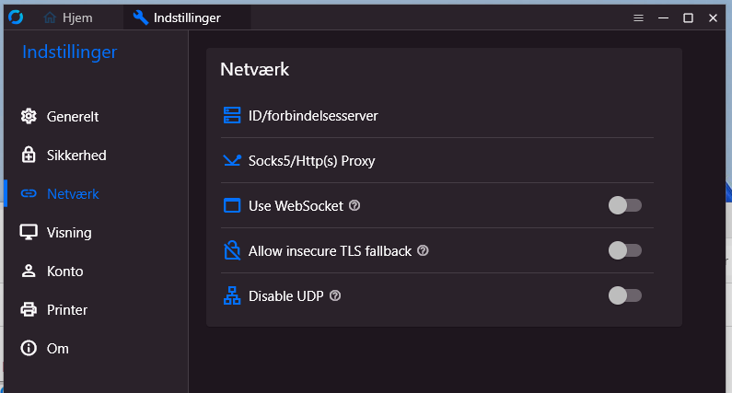Click the help icon beside Disable UDP

[335, 295]
